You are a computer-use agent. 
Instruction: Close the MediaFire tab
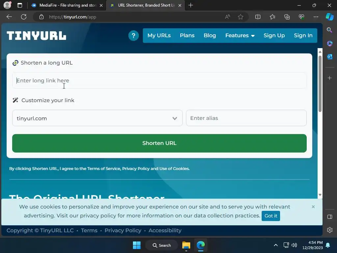pyautogui.click(x=101, y=5)
